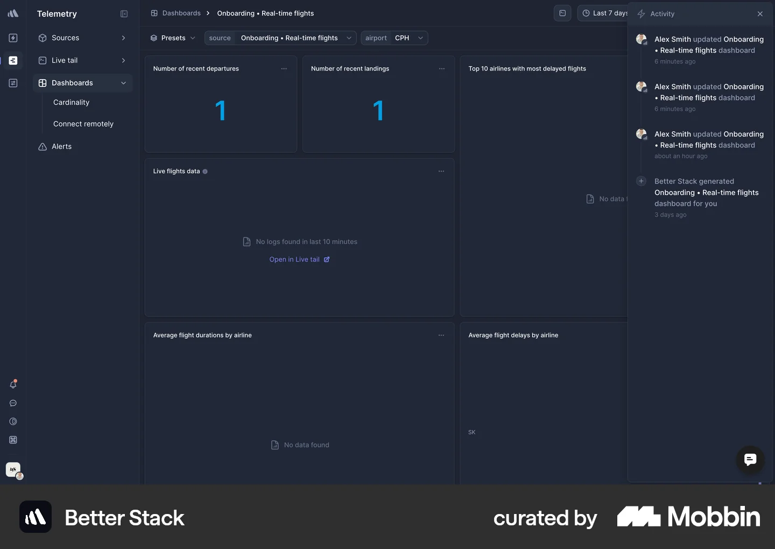Image resolution: width=775 pixels, height=549 pixels.
Task: Click 'about an hour ago' activity timestamp
Action: pos(681,156)
